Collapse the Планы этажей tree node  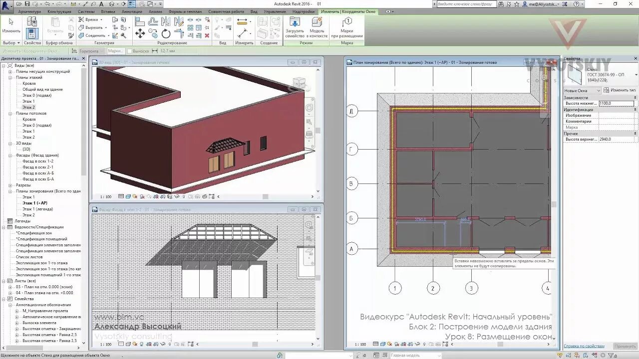10,77
